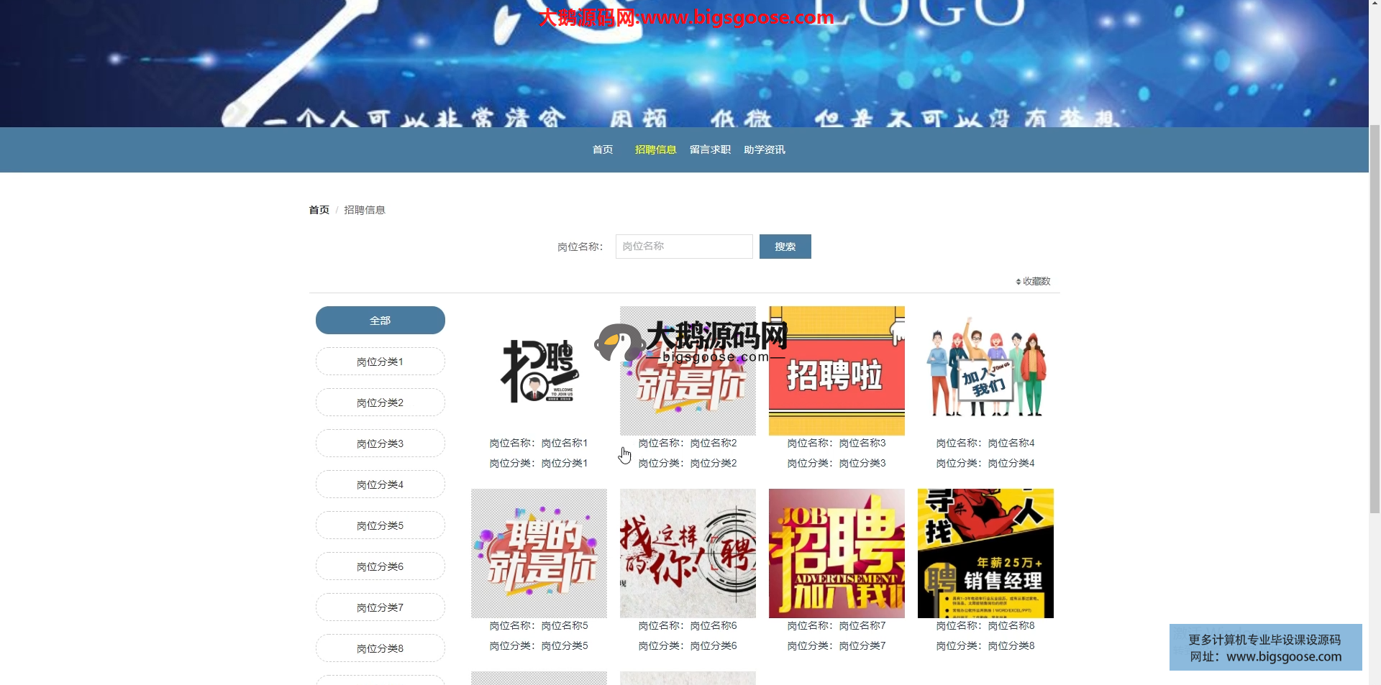Click the 收藏数 sort arrow icon
Image resolution: width=1381 pixels, height=685 pixels.
click(x=1018, y=282)
